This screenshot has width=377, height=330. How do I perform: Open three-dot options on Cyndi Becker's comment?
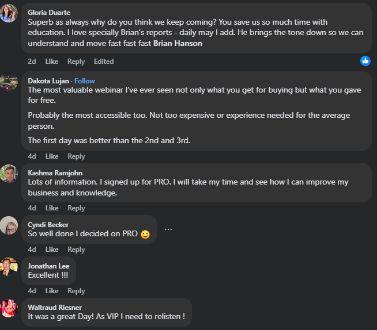[168, 229]
